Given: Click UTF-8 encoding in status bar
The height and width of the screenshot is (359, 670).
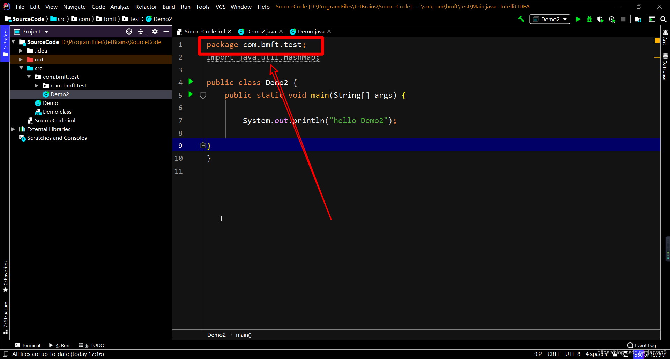Looking at the screenshot, I should (573, 354).
